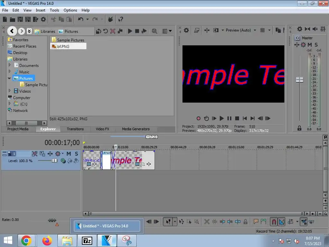Click the Cut scissors icon
Image resolution: width=329 pixels, height=247 pixels.
click(54, 19)
